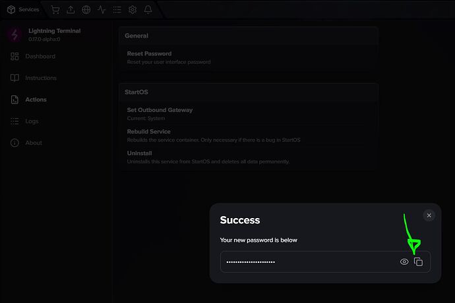Image resolution: width=455 pixels, height=303 pixels.
Task: Click inside the masked password field
Action: [309, 262]
